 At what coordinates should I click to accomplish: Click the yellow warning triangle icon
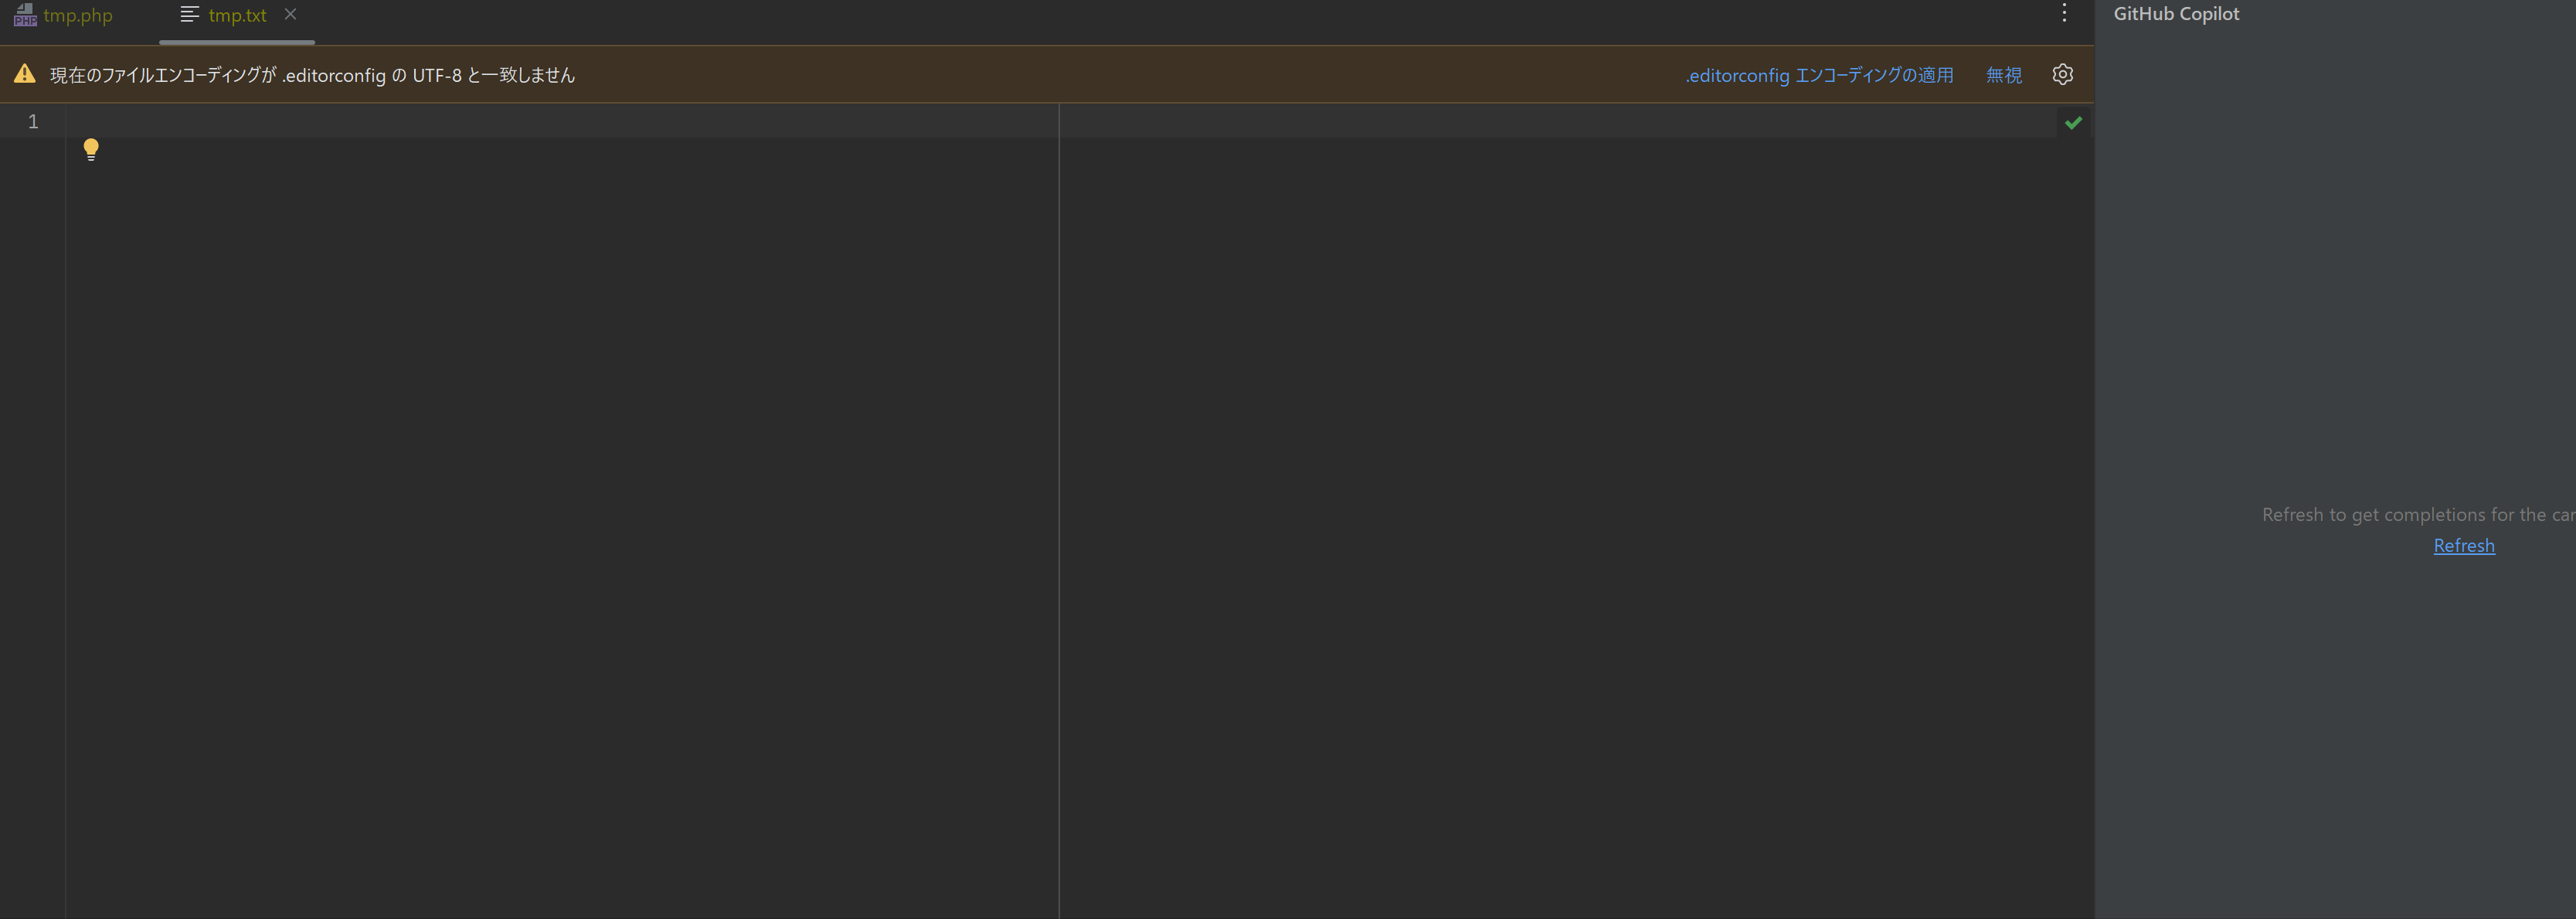[25, 74]
